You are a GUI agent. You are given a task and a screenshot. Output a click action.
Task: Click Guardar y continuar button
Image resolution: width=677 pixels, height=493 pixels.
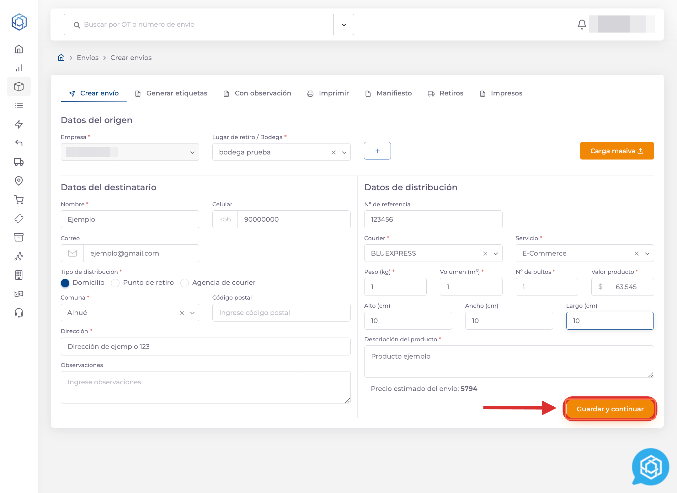tap(610, 409)
